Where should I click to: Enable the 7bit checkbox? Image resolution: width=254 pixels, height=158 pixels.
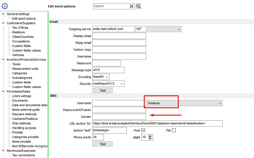click(174, 130)
